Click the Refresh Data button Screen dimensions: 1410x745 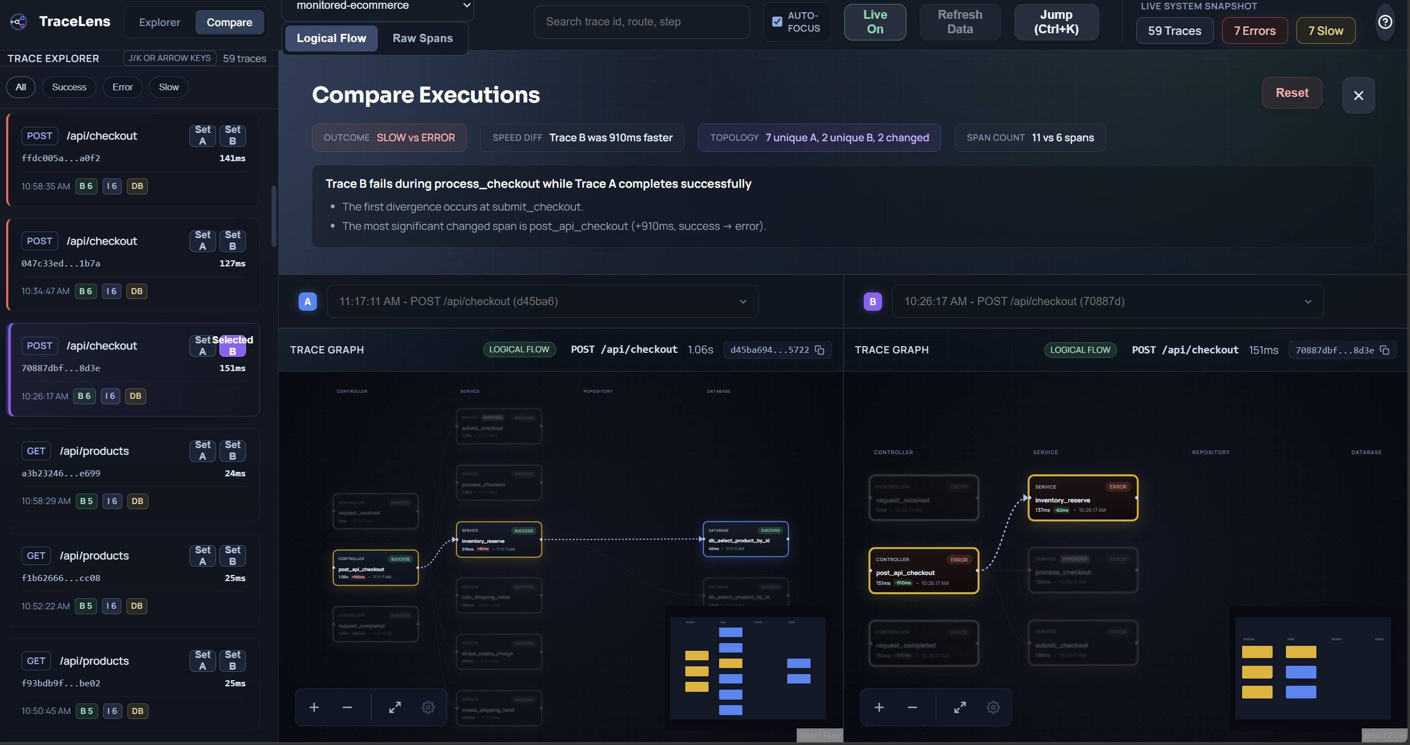point(960,22)
